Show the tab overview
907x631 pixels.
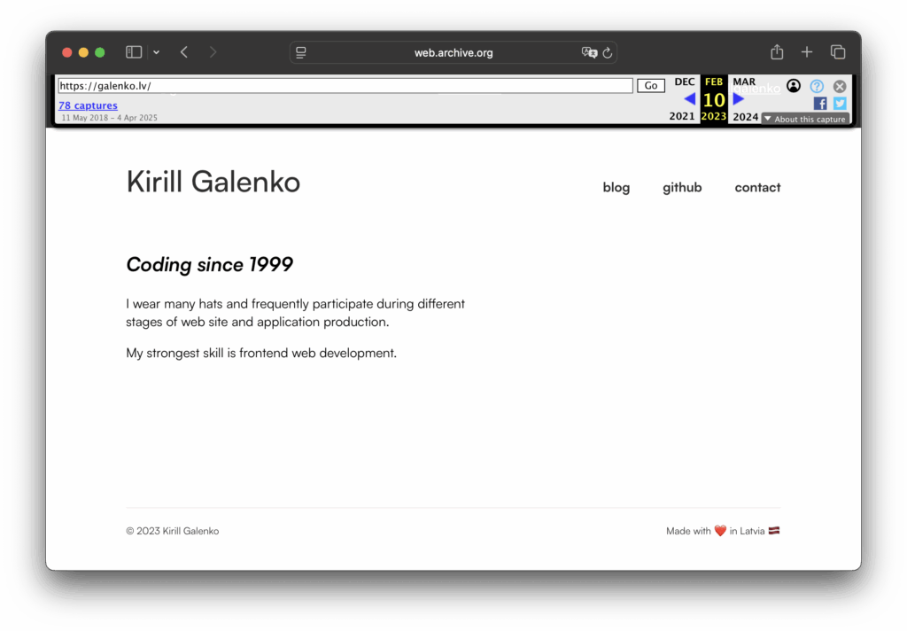point(837,52)
